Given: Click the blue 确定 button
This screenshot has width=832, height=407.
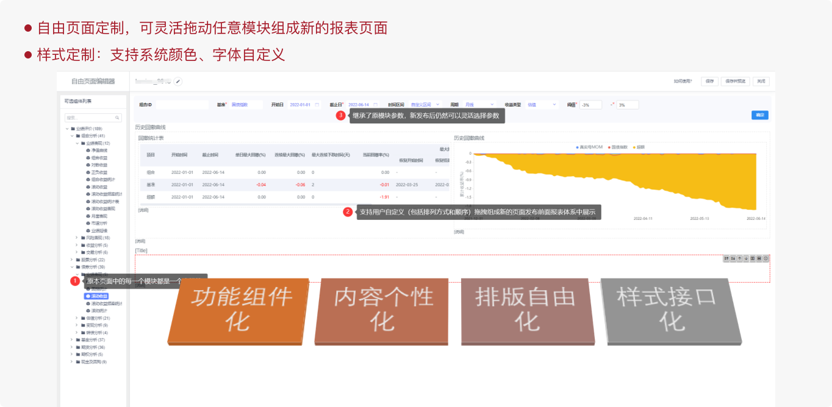Looking at the screenshot, I should pos(759,115).
